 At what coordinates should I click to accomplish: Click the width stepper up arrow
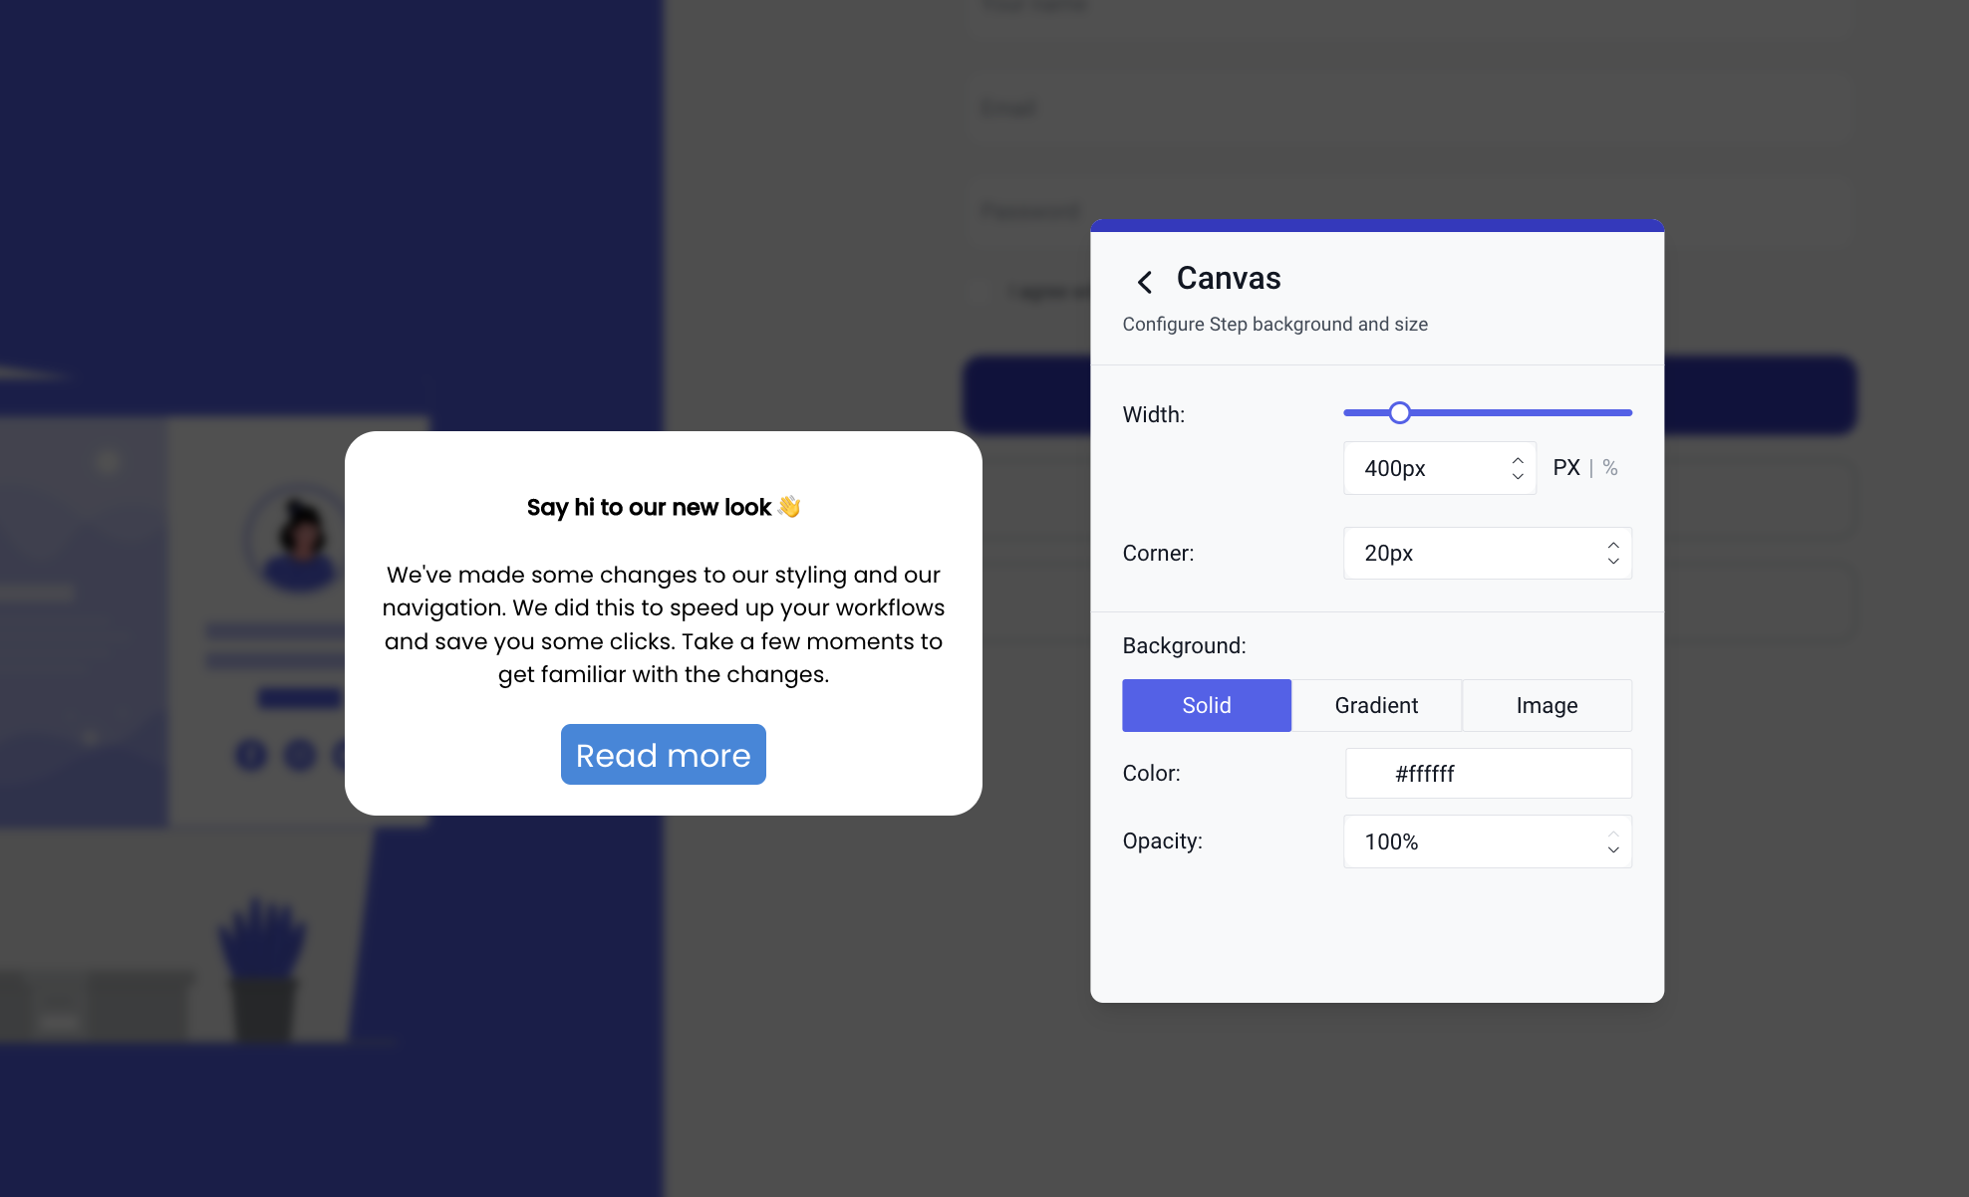click(x=1518, y=459)
